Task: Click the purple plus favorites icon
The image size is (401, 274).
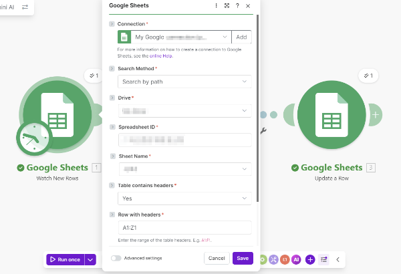Action: point(310,260)
